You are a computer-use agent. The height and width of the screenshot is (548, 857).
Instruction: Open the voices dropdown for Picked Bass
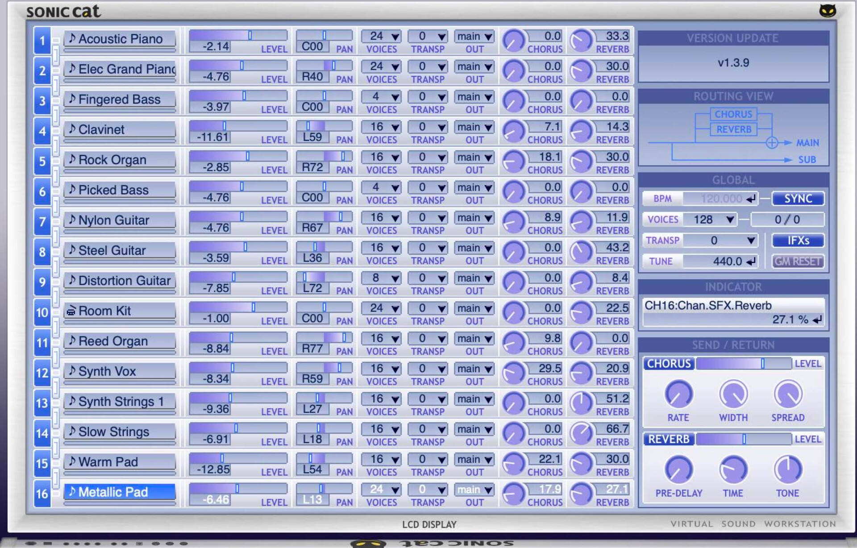(x=381, y=187)
